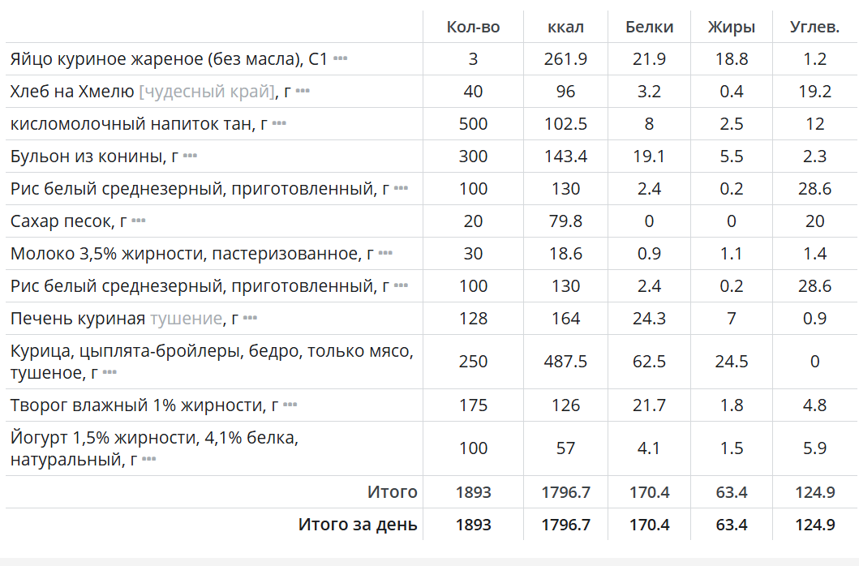Click the ккал column header
The width and height of the screenshot is (859, 566).
[x=566, y=27]
